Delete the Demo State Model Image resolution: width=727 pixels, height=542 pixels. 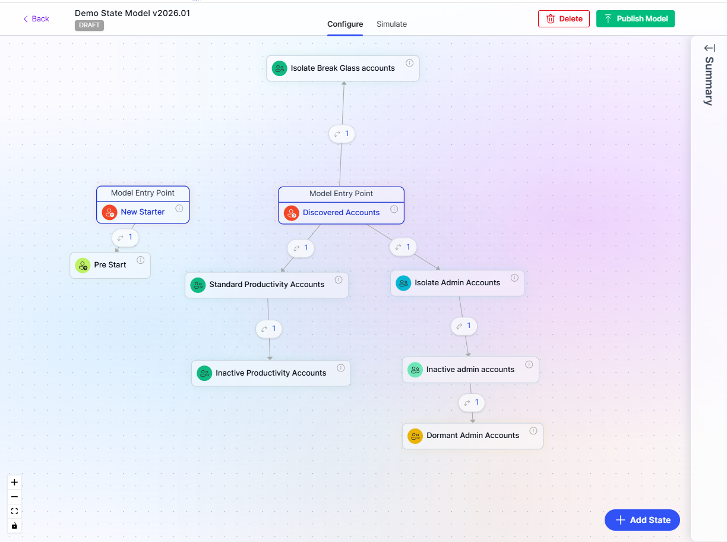[x=563, y=18]
